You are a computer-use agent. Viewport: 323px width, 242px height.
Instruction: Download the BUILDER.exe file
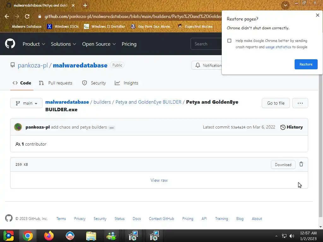click(283, 164)
